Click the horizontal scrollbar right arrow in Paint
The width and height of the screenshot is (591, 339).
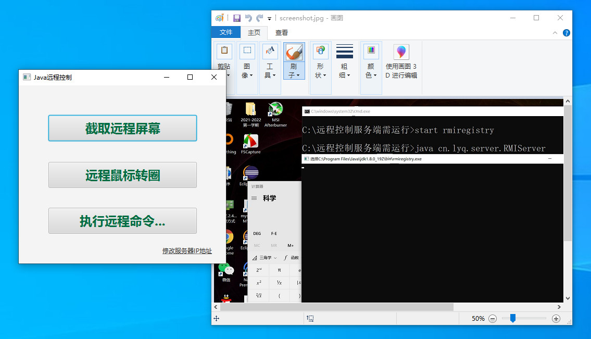pyautogui.click(x=559, y=307)
